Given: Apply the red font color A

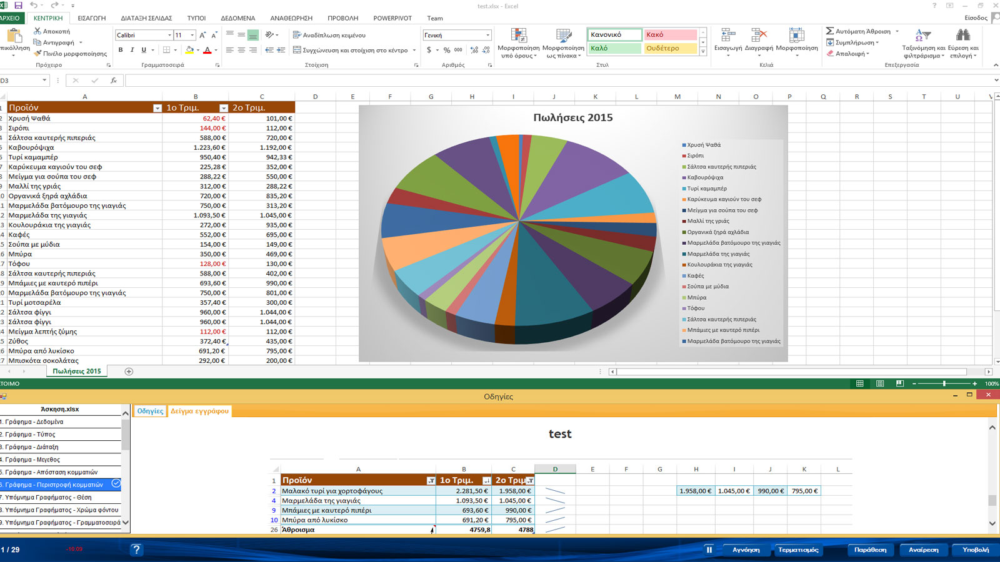Looking at the screenshot, I should coord(207,50).
